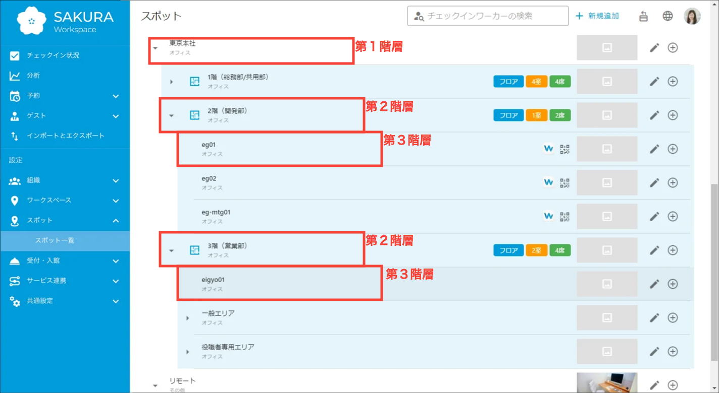Click the sort icon next to 新規追加
The image size is (719, 393).
[643, 16]
